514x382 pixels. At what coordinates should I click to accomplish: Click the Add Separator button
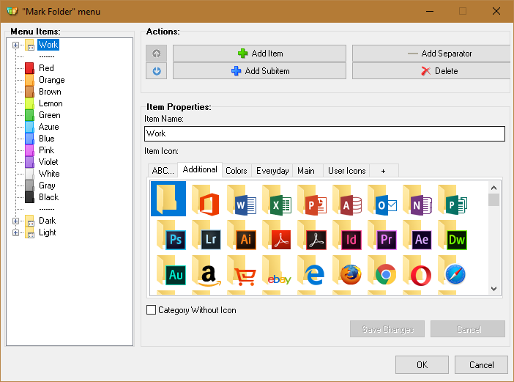(x=431, y=54)
